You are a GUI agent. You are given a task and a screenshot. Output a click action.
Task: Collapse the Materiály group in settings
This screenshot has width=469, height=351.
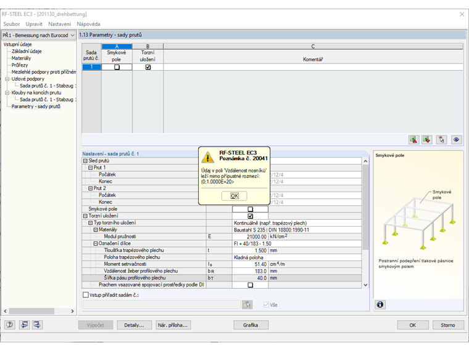96,230
